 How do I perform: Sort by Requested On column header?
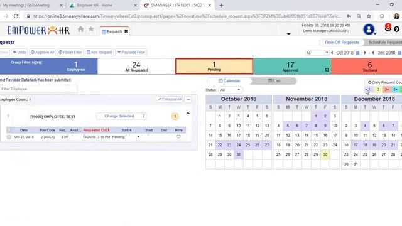(96, 130)
